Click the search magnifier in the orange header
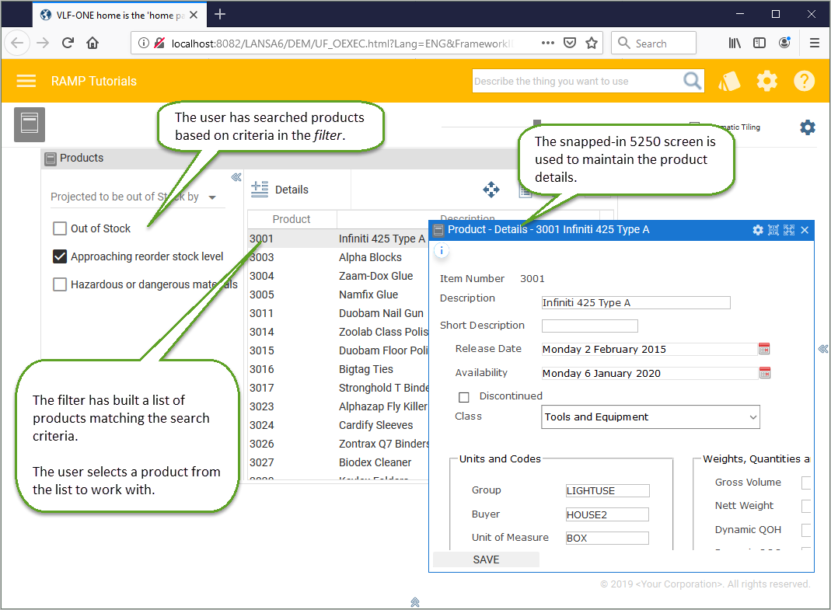 point(692,81)
